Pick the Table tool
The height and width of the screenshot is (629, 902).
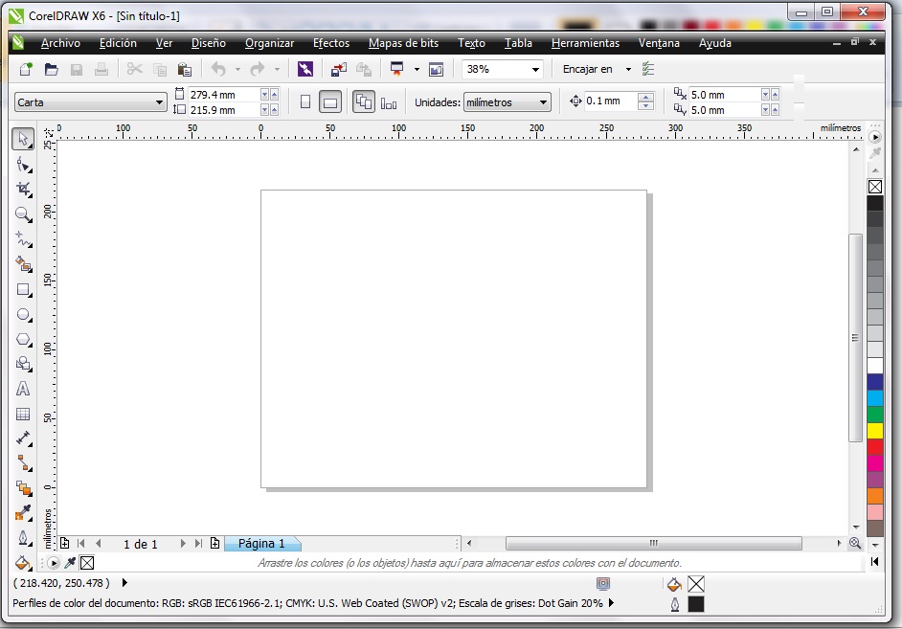pos(23,414)
